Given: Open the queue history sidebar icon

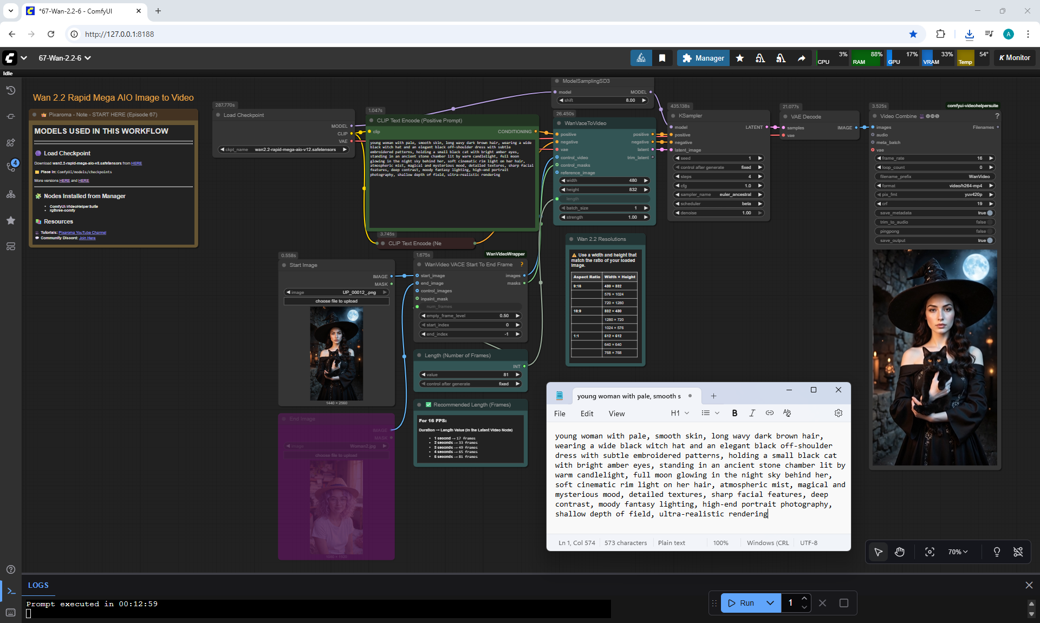Looking at the screenshot, I should (11, 90).
